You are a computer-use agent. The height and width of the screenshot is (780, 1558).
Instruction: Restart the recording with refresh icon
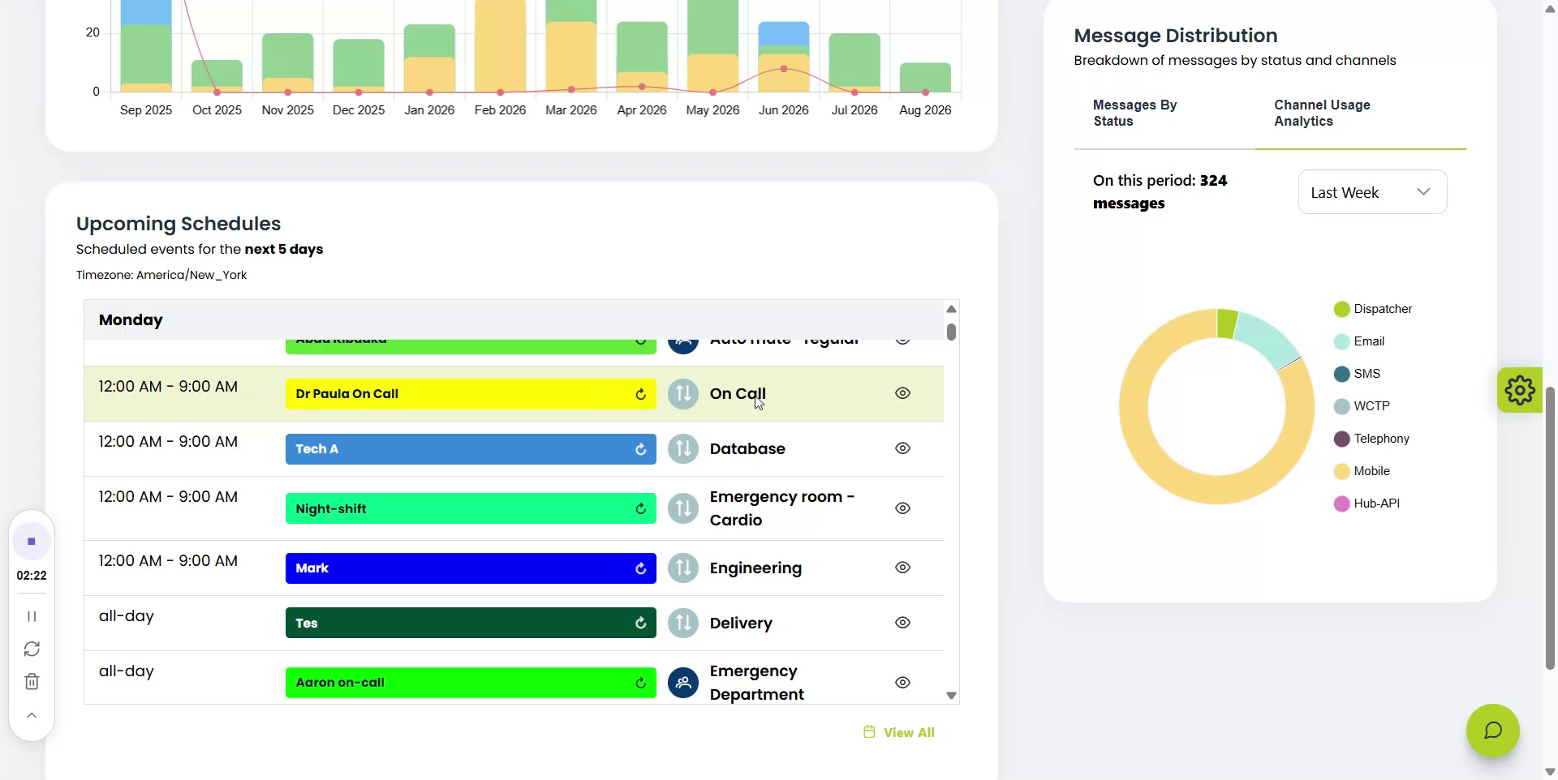pyautogui.click(x=32, y=649)
